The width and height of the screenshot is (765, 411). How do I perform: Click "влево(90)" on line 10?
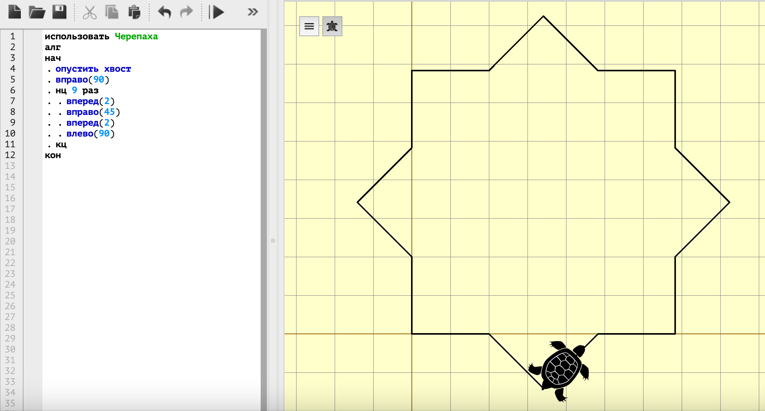91,133
